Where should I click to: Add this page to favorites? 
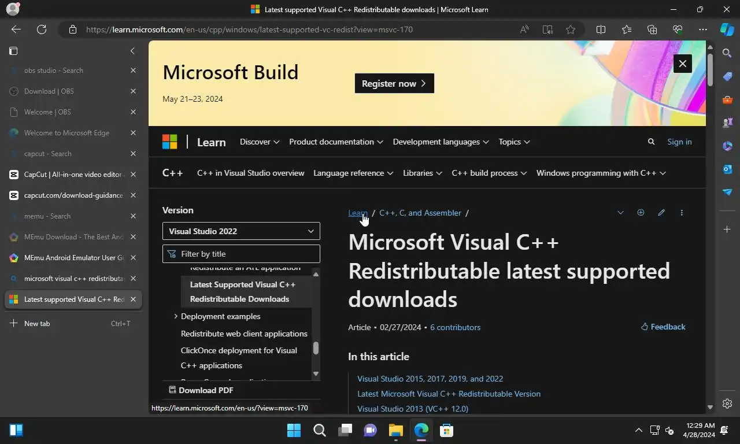pyautogui.click(x=571, y=29)
